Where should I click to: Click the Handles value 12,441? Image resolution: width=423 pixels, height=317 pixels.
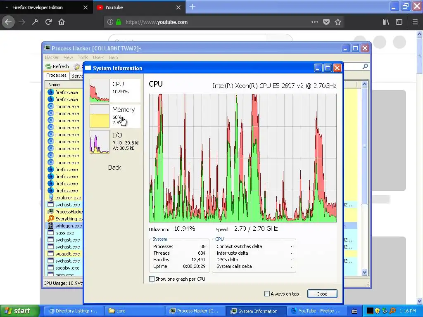click(198, 260)
